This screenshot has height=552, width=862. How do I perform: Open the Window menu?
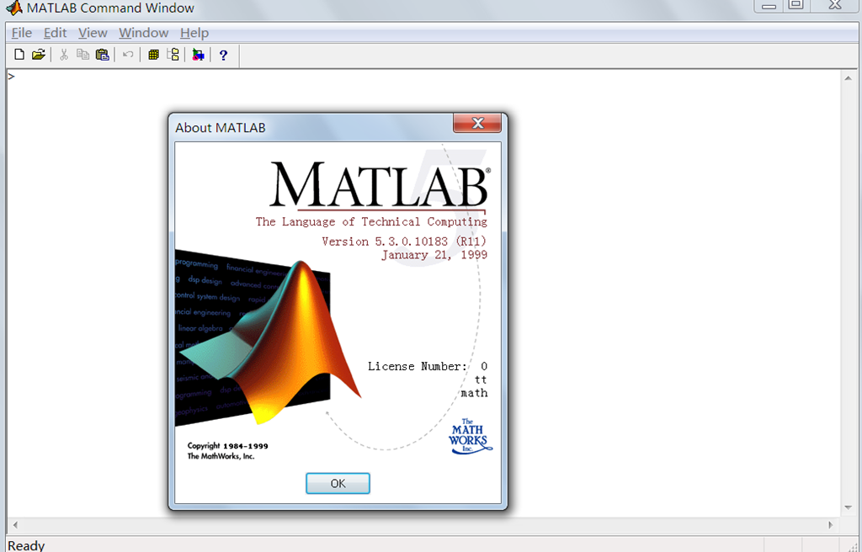tap(143, 33)
